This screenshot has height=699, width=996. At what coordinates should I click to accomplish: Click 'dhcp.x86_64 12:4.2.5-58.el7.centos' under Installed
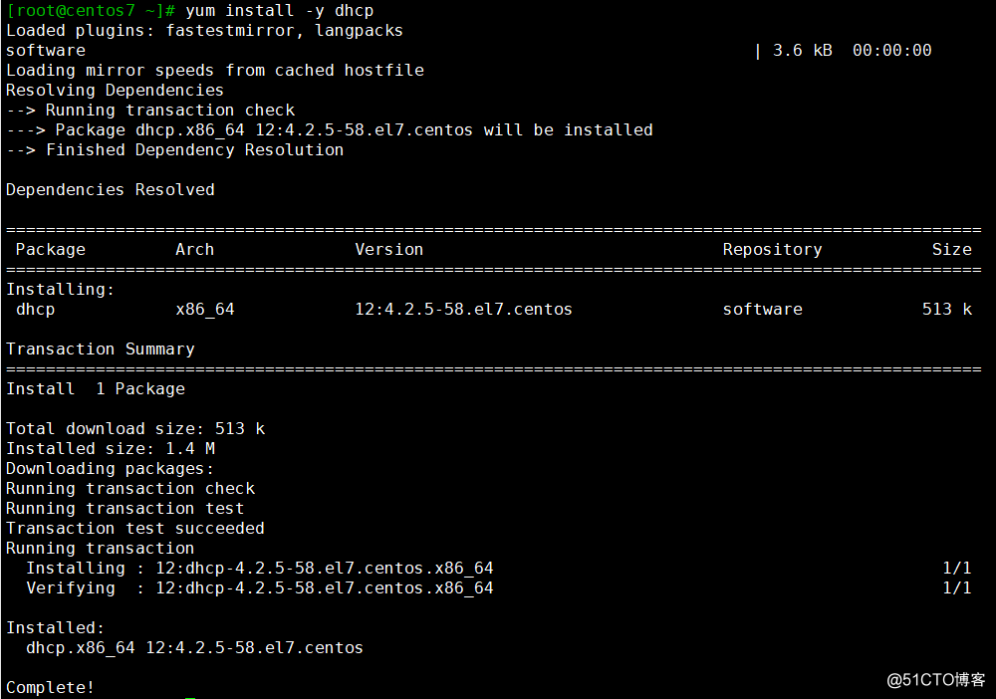(x=194, y=647)
